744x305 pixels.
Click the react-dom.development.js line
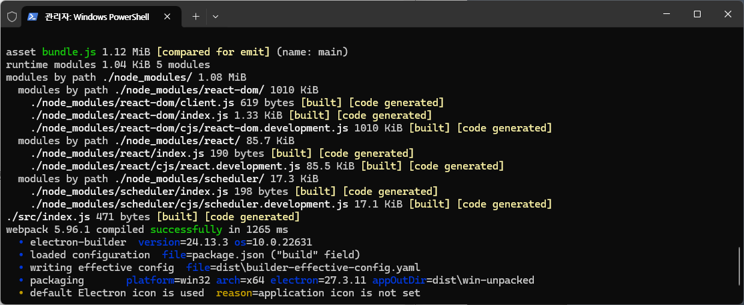click(x=290, y=128)
